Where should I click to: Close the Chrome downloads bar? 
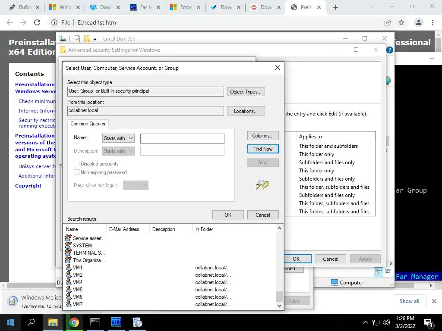pyautogui.click(x=434, y=301)
